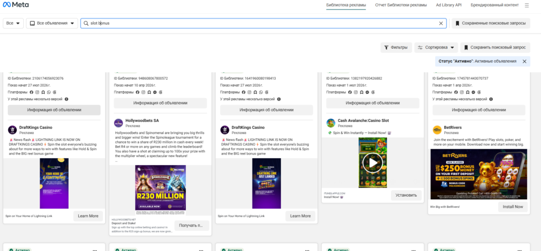The height and width of the screenshot is (251, 541).
Task: Click Install Now on BetRivers ad
Action: [512, 207]
